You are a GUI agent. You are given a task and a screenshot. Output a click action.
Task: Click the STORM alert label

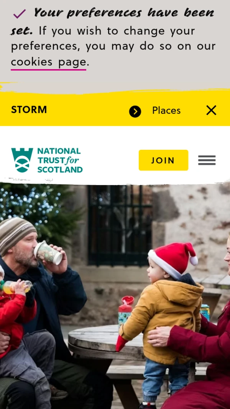pyautogui.click(x=29, y=110)
